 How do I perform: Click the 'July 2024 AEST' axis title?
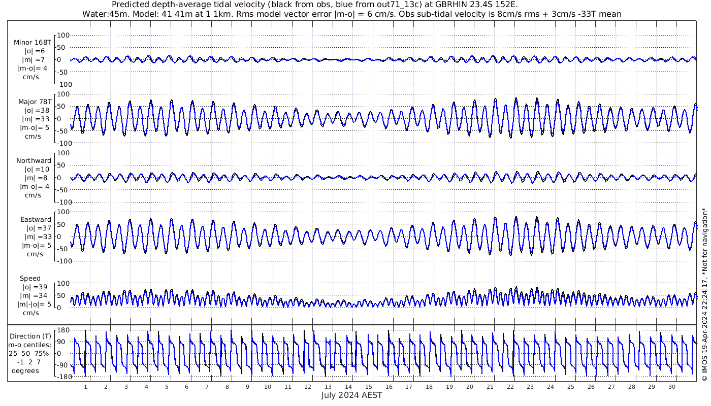pos(351,395)
